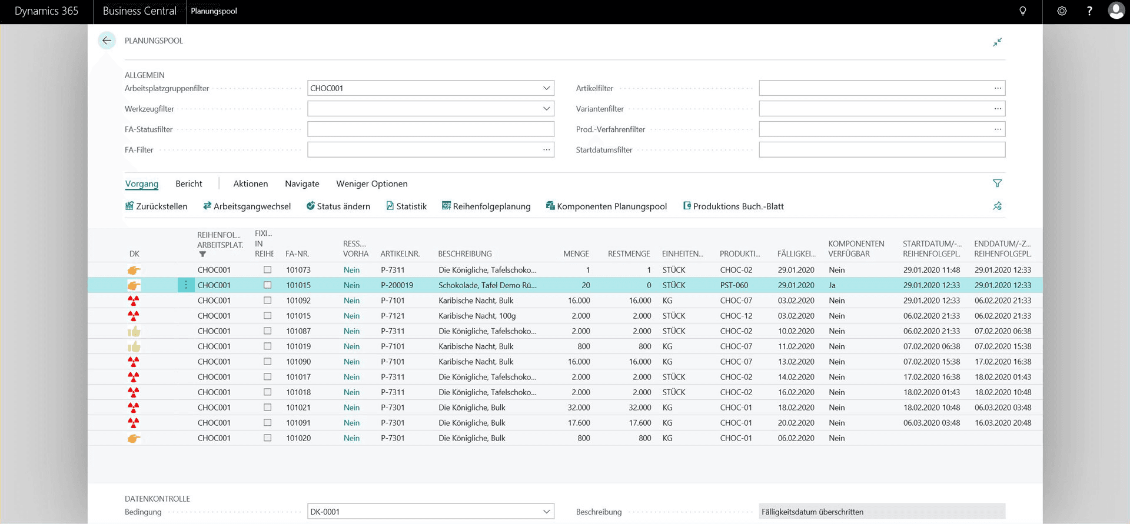This screenshot has height=524, width=1130.
Task: Open Komponenten Planungspool
Action: point(607,206)
